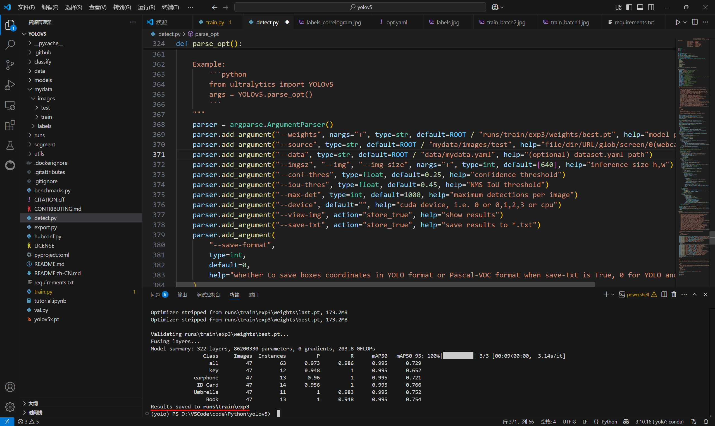Kill terminal with trash icon
This screenshot has width=715, height=426.
point(674,294)
